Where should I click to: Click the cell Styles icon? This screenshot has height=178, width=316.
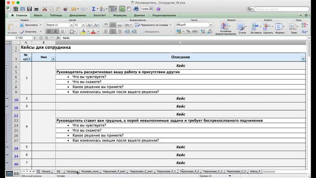coord(241,29)
